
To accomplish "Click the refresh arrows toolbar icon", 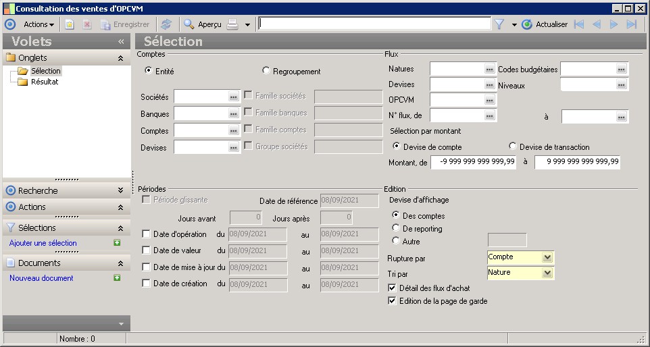I will click(x=166, y=24).
